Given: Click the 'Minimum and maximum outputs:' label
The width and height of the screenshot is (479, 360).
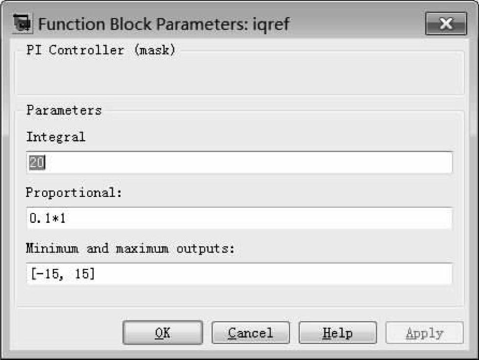Looking at the screenshot, I should point(130,248).
